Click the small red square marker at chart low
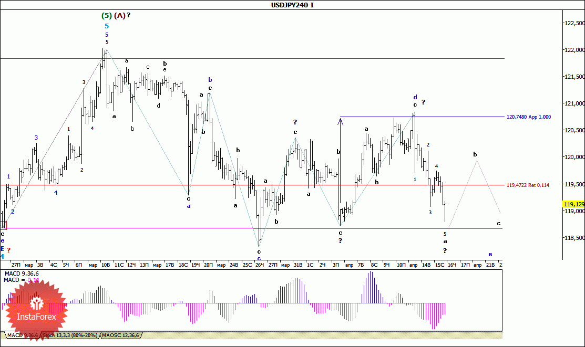Image resolution: width=585 pixels, height=347 pixels. coord(4,225)
